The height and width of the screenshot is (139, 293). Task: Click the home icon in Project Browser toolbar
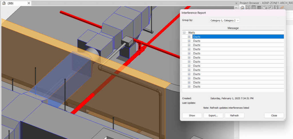pos(242,8)
